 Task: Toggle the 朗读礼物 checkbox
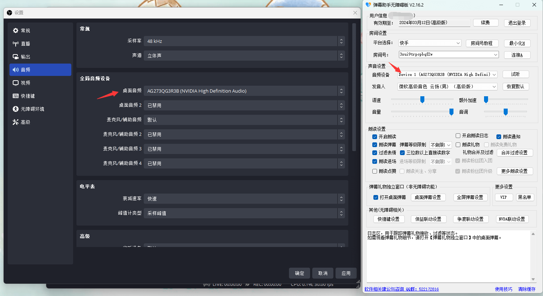pos(458,145)
